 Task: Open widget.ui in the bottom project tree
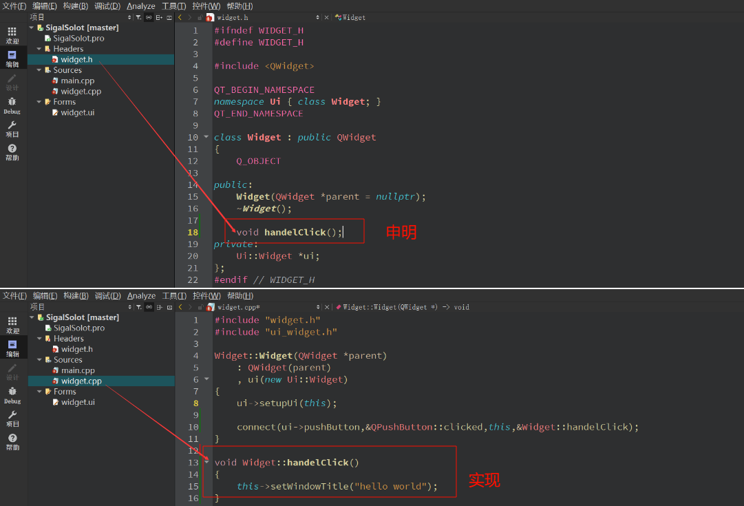tap(78, 402)
